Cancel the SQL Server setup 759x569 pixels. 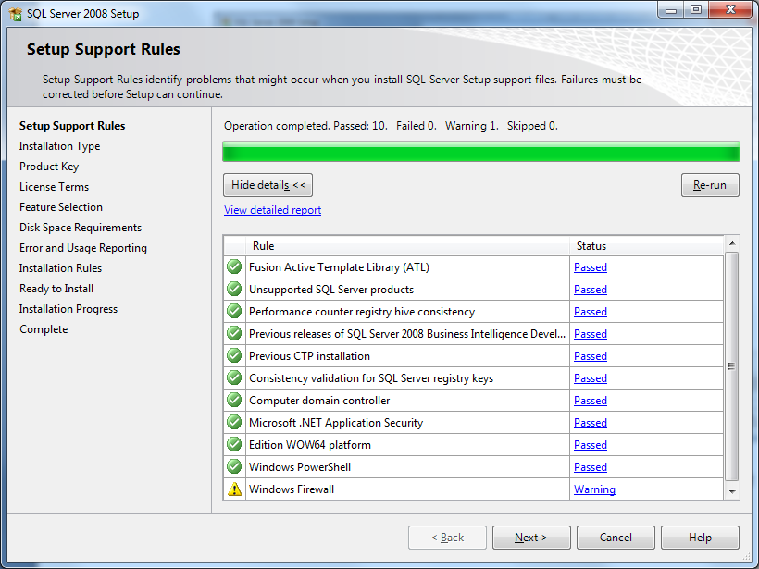[616, 538]
